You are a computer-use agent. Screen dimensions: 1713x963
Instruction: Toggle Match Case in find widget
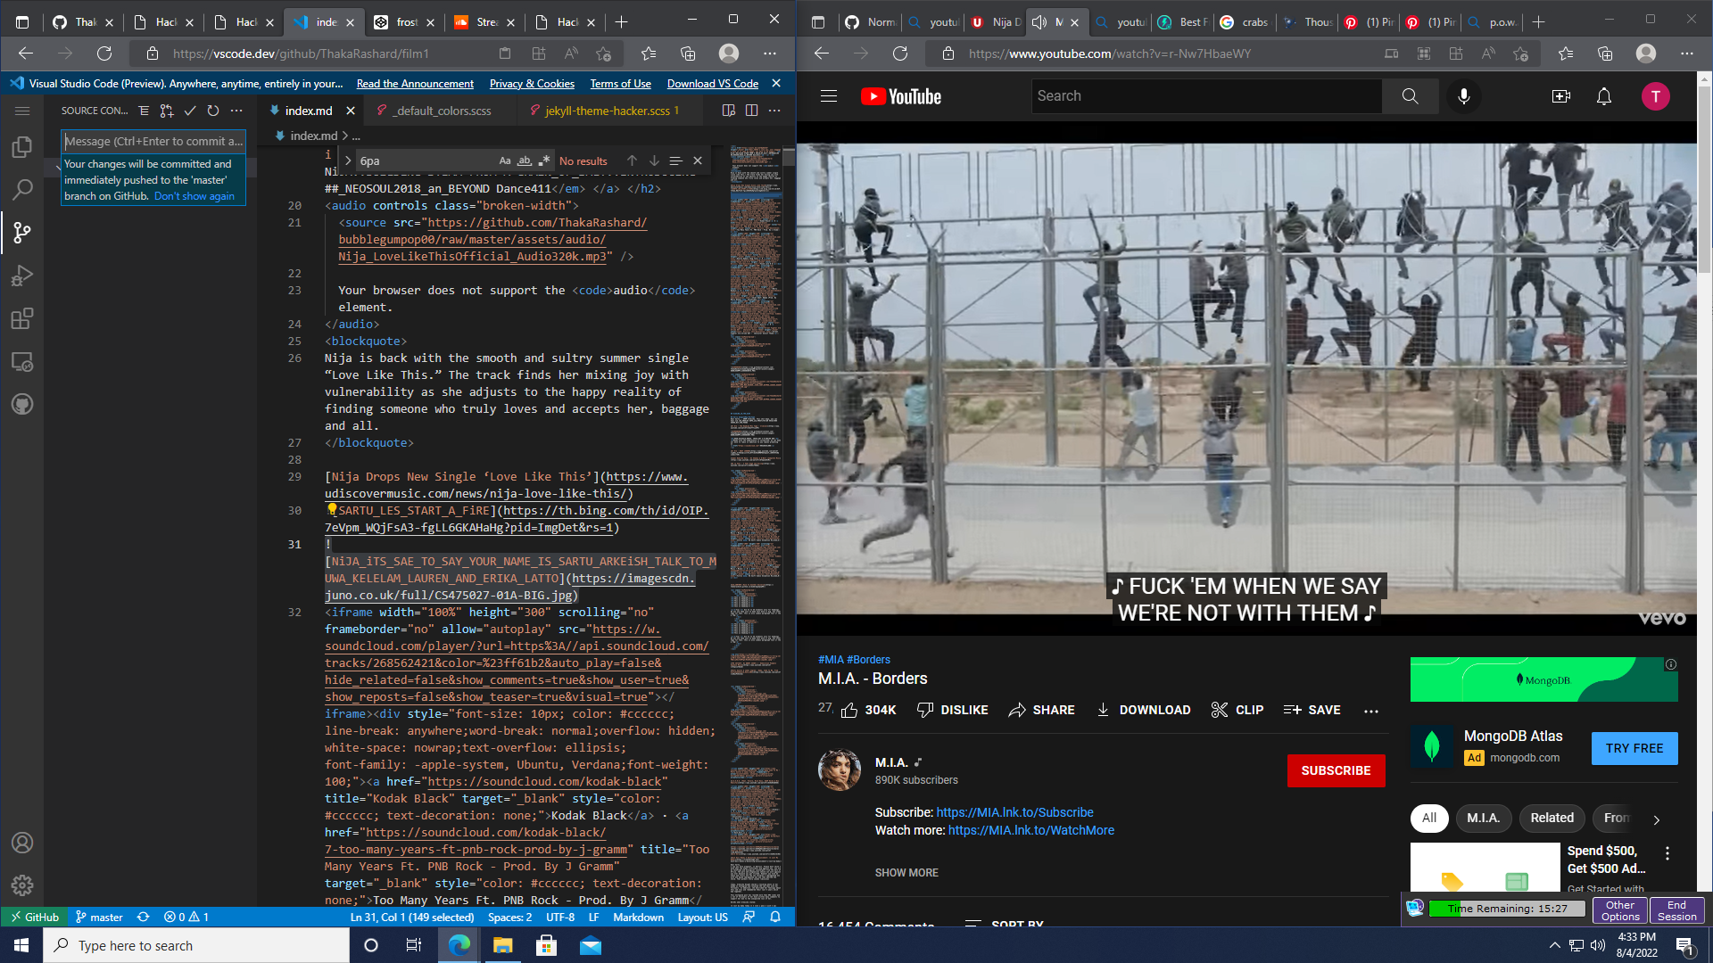[505, 160]
